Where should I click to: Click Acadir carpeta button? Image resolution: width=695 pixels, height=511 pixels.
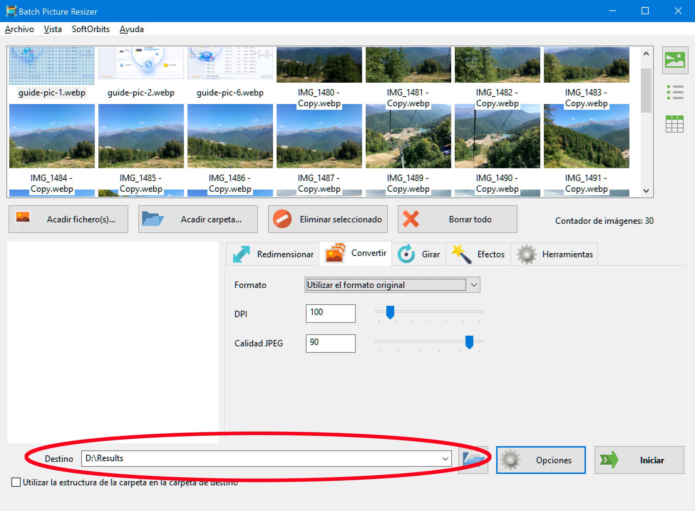coord(198,219)
